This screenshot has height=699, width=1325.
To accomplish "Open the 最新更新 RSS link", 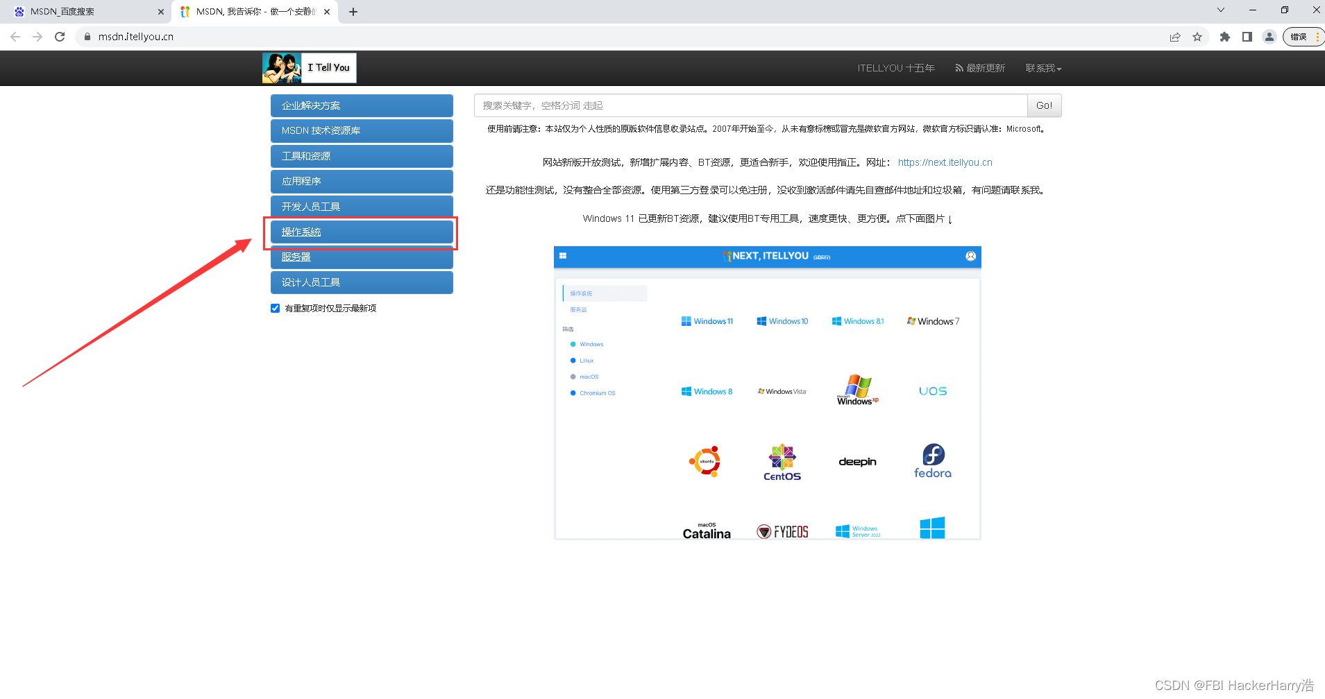I will click(980, 68).
